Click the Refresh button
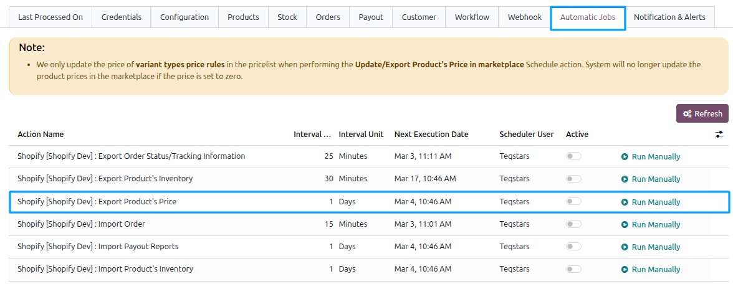733x299 pixels. (702, 113)
